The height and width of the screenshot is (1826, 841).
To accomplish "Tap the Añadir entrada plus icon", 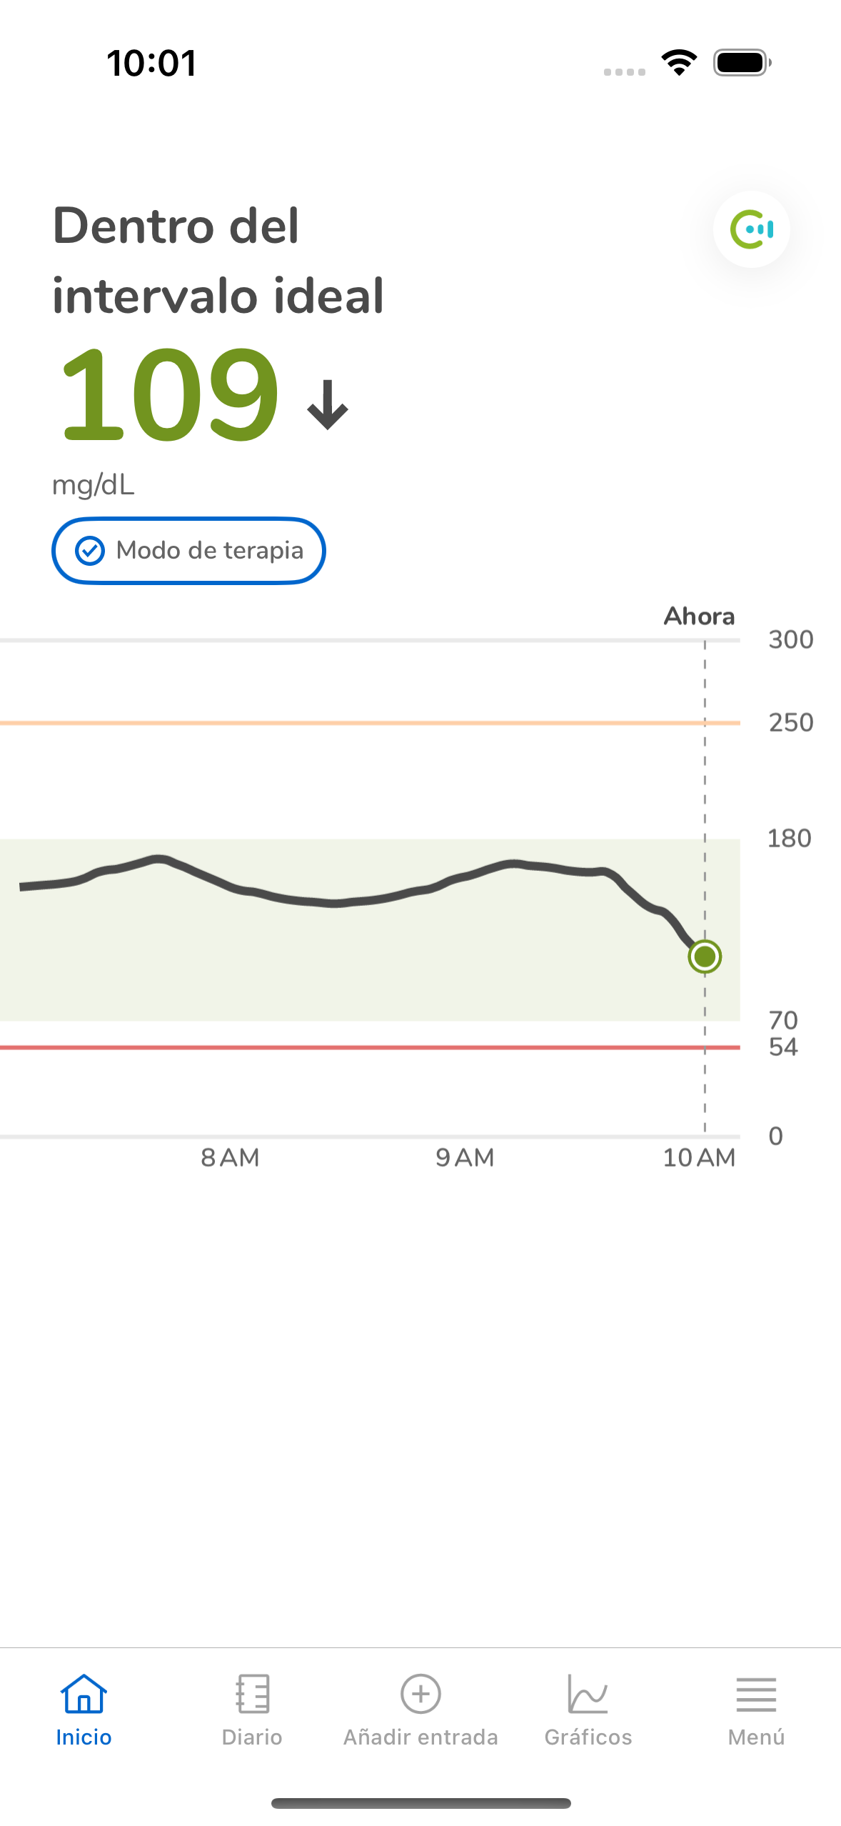I will tap(420, 1693).
